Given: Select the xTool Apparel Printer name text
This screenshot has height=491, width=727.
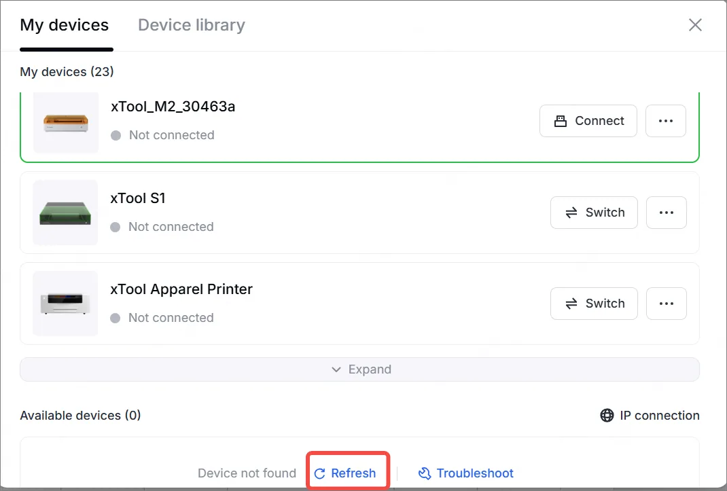Looking at the screenshot, I should click(181, 289).
